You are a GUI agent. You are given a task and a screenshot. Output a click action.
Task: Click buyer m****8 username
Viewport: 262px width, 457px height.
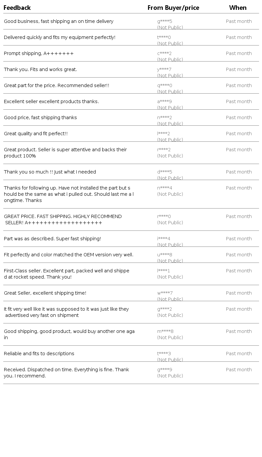pos(165,332)
